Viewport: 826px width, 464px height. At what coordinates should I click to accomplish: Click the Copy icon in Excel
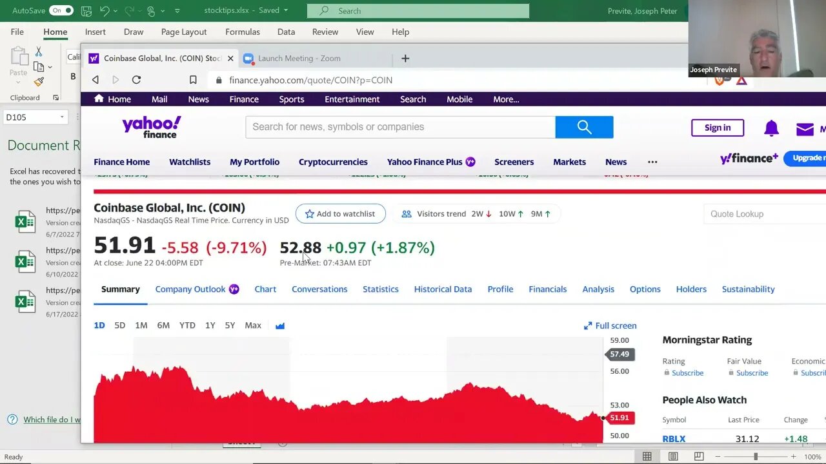coord(39,66)
